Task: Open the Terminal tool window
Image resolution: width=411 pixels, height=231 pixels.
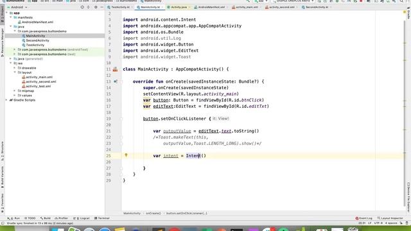Action: click(101, 218)
